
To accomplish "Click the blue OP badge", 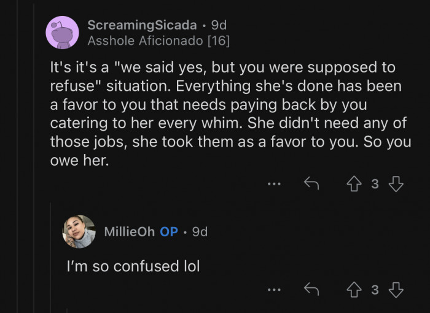I will (169, 231).
